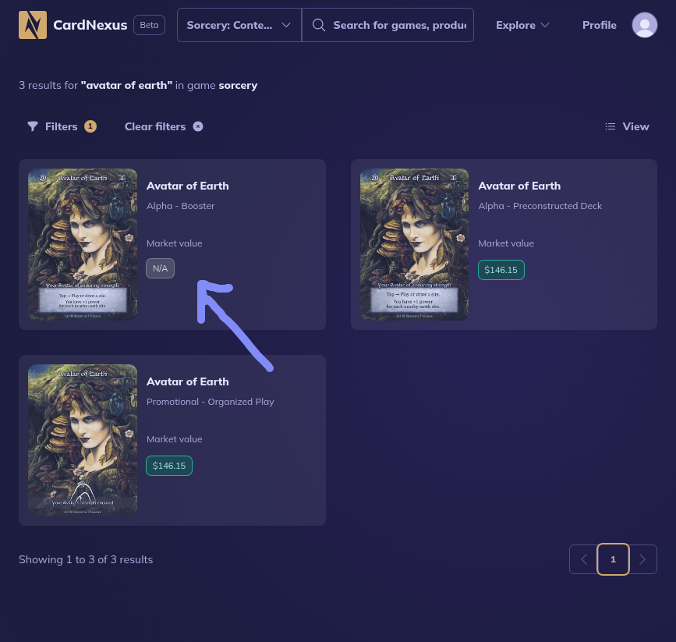Click the CardNexus logo icon
Screen dimensions: 676x642
[33, 25]
